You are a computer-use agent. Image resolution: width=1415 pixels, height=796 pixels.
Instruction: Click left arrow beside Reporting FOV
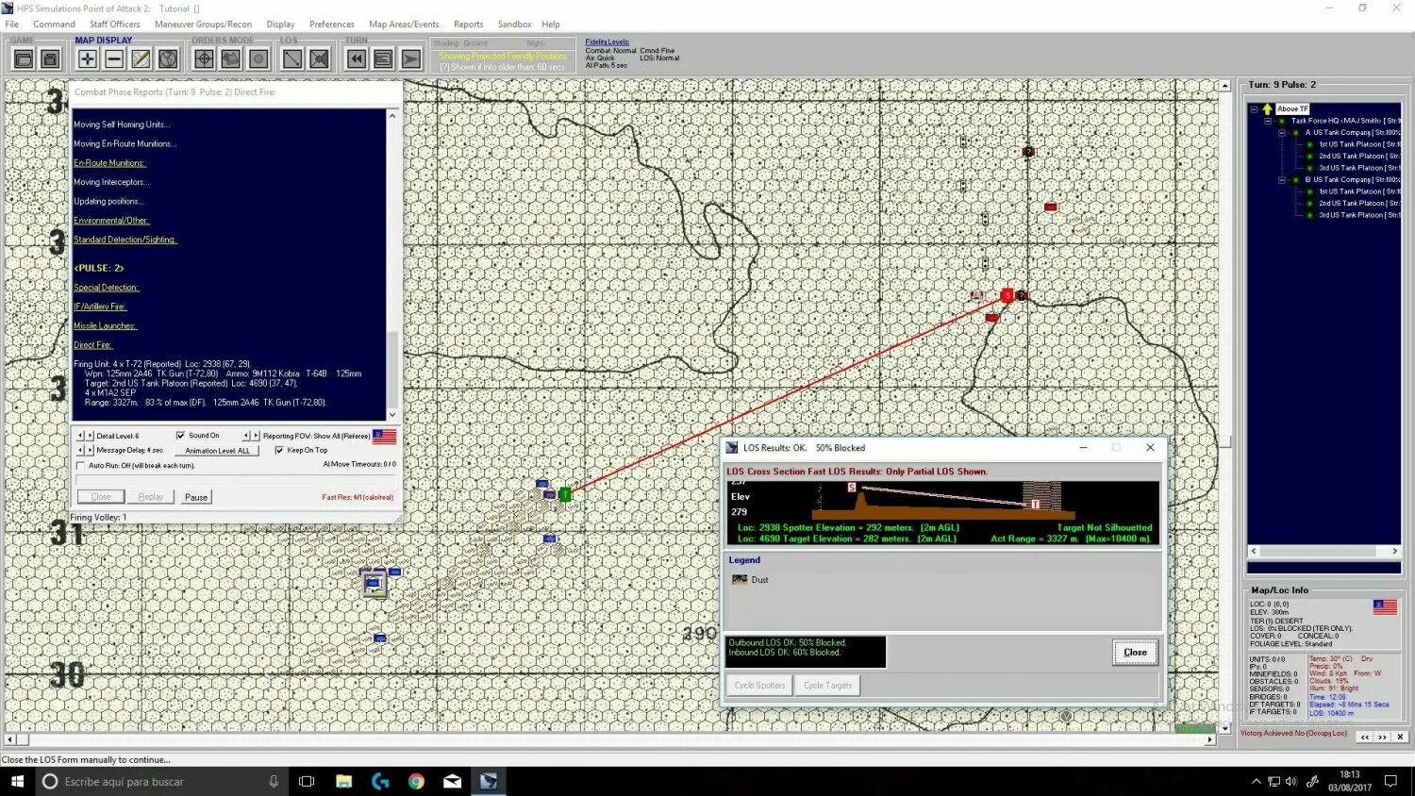click(246, 436)
